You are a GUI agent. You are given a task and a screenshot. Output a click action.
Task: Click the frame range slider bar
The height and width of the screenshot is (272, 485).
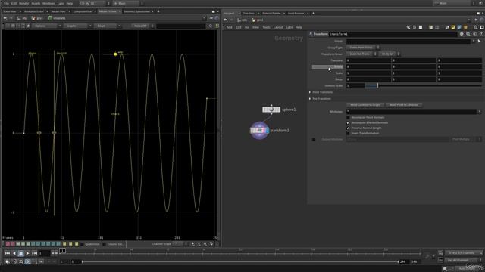(240, 262)
